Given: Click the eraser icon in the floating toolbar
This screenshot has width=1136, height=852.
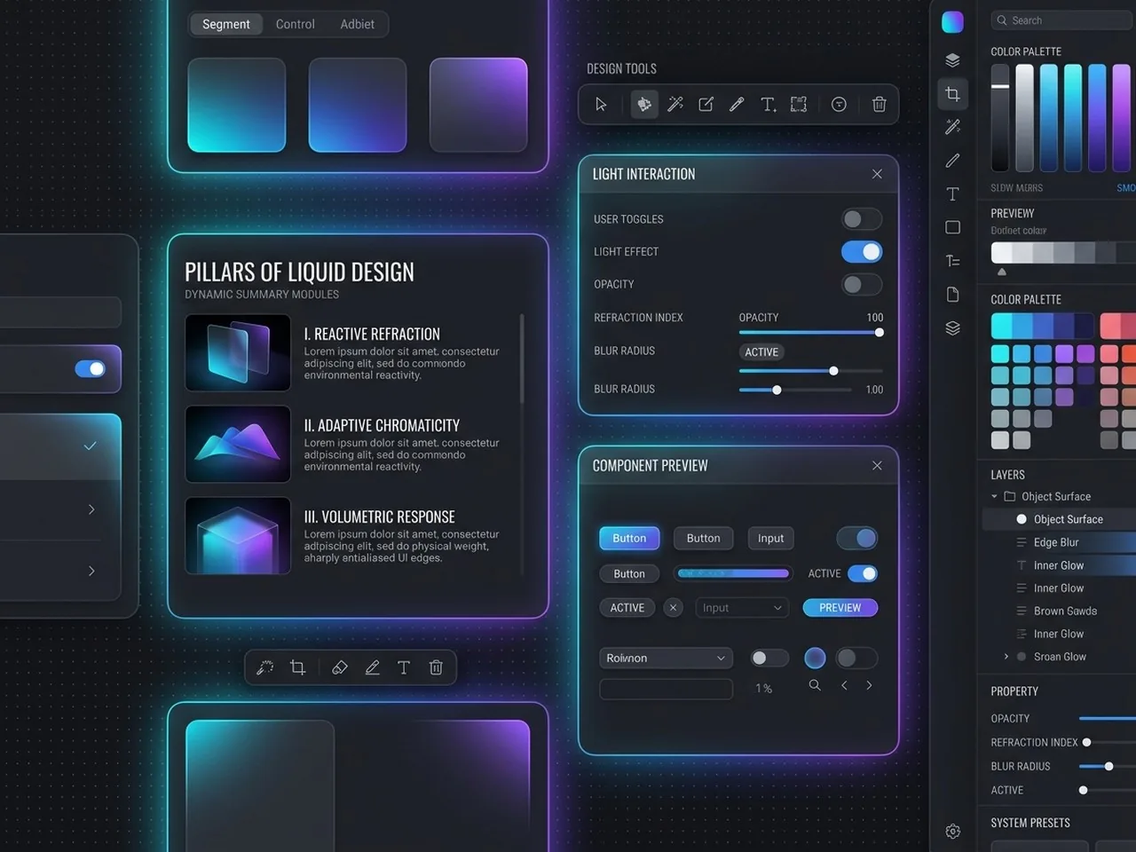Looking at the screenshot, I should click(339, 667).
